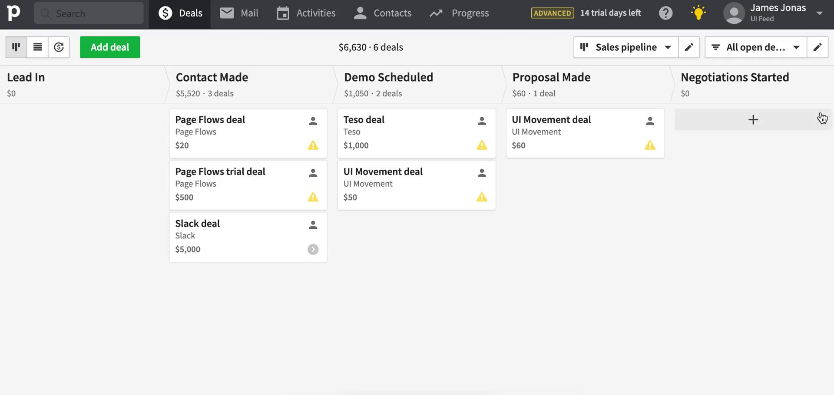
Task: Click the grey arrow activity icon on Slack deal
Action: click(313, 249)
